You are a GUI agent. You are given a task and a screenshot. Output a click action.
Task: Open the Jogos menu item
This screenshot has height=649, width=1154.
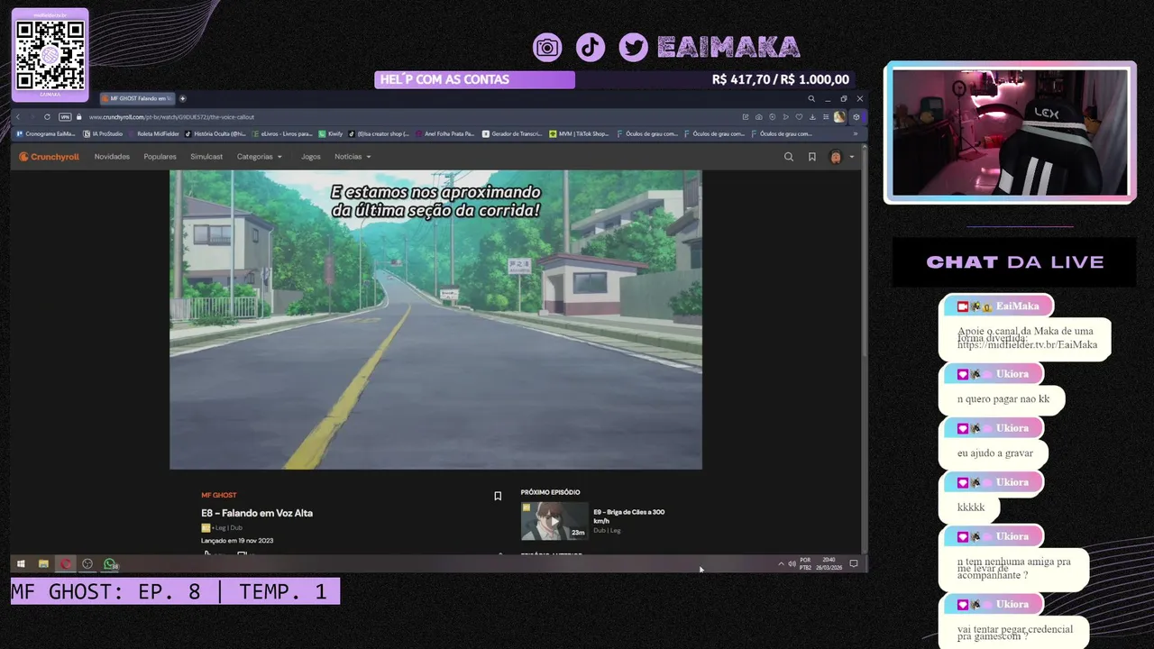click(x=311, y=157)
